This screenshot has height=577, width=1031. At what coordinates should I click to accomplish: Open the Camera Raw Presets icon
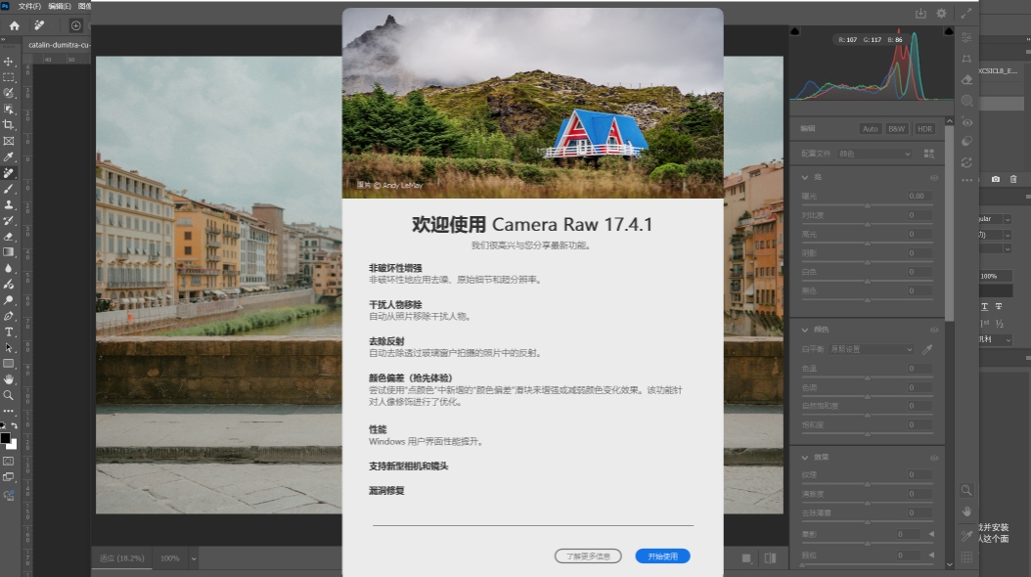coord(966,141)
